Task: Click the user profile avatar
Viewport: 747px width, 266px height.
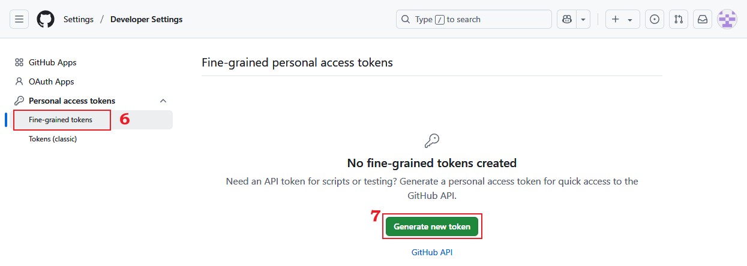Action: coord(727,19)
